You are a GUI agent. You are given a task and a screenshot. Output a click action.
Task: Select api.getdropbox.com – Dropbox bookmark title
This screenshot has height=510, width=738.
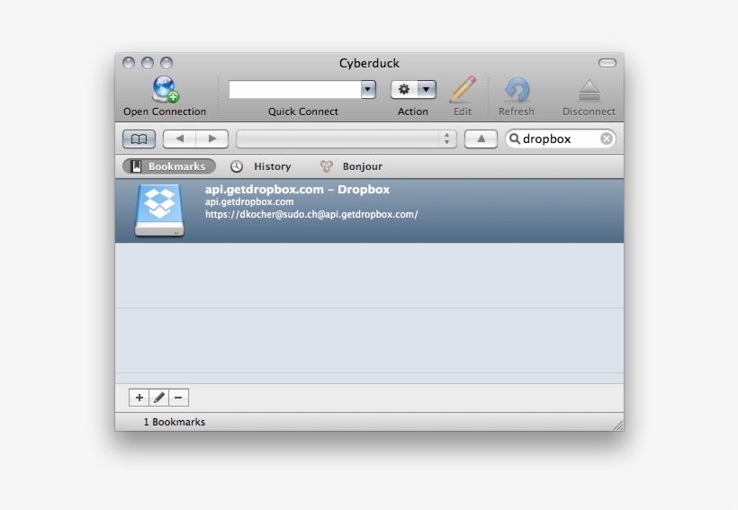[298, 190]
